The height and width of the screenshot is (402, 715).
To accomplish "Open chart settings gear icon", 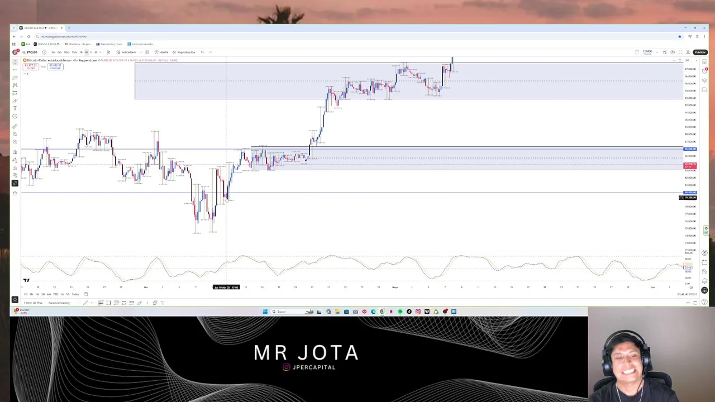I will [x=673, y=52].
